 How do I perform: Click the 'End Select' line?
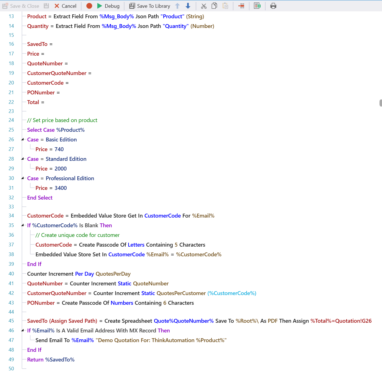(x=40, y=198)
